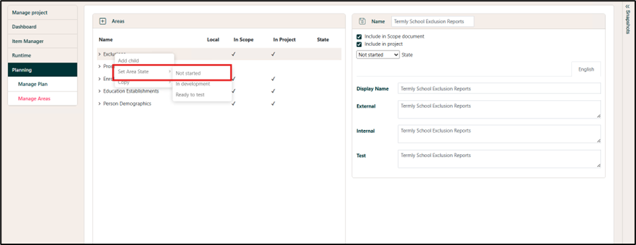Toggle Include in Scope document checkbox
This screenshot has width=636, height=245.
coord(359,36)
